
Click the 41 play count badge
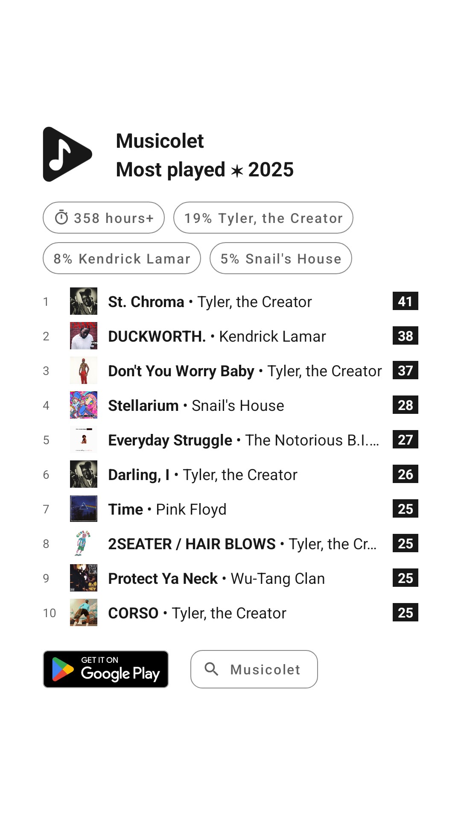point(405,301)
